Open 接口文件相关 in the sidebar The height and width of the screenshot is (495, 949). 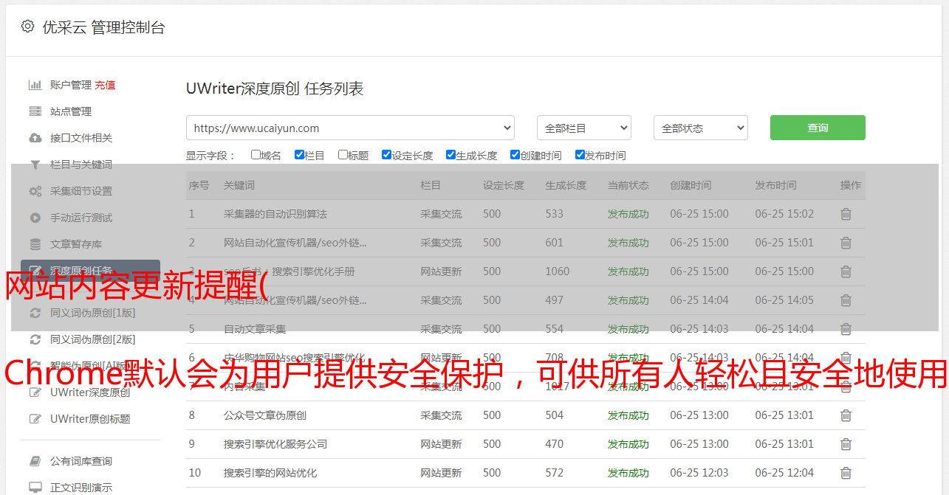point(81,138)
